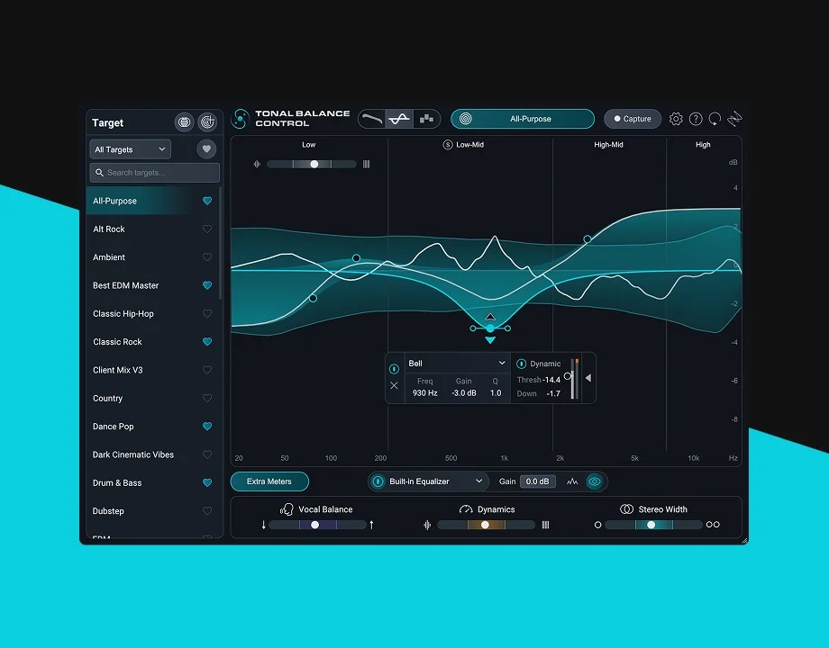Favorite the Alt Rock target
The width and height of the screenshot is (829, 648).
(207, 229)
